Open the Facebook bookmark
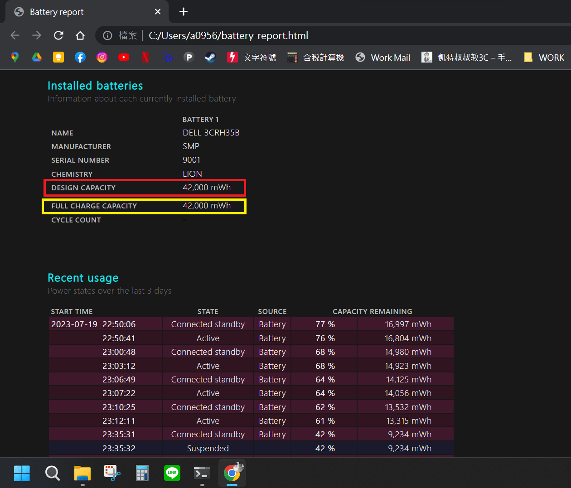 point(80,57)
